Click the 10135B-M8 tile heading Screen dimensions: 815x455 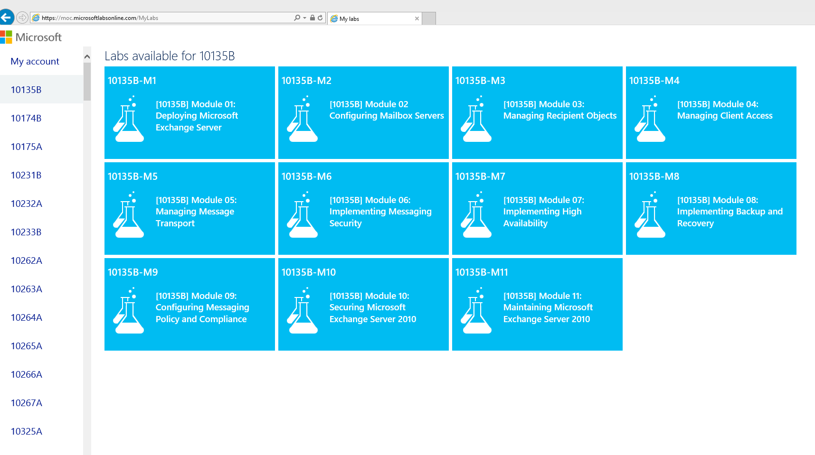coord(654,176)
